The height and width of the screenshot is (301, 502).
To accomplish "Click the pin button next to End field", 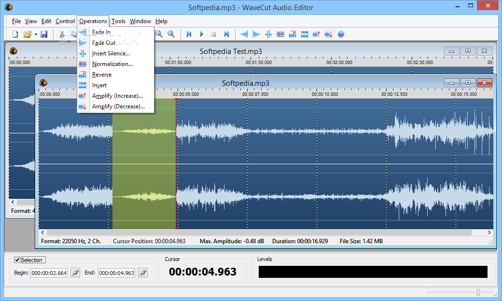I will 143,273.
